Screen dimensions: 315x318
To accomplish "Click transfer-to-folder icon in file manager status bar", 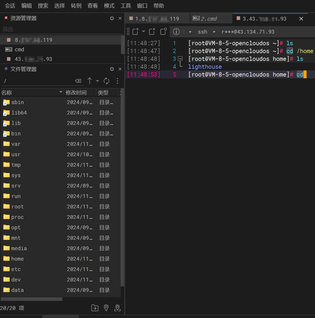I will (95, 308).
